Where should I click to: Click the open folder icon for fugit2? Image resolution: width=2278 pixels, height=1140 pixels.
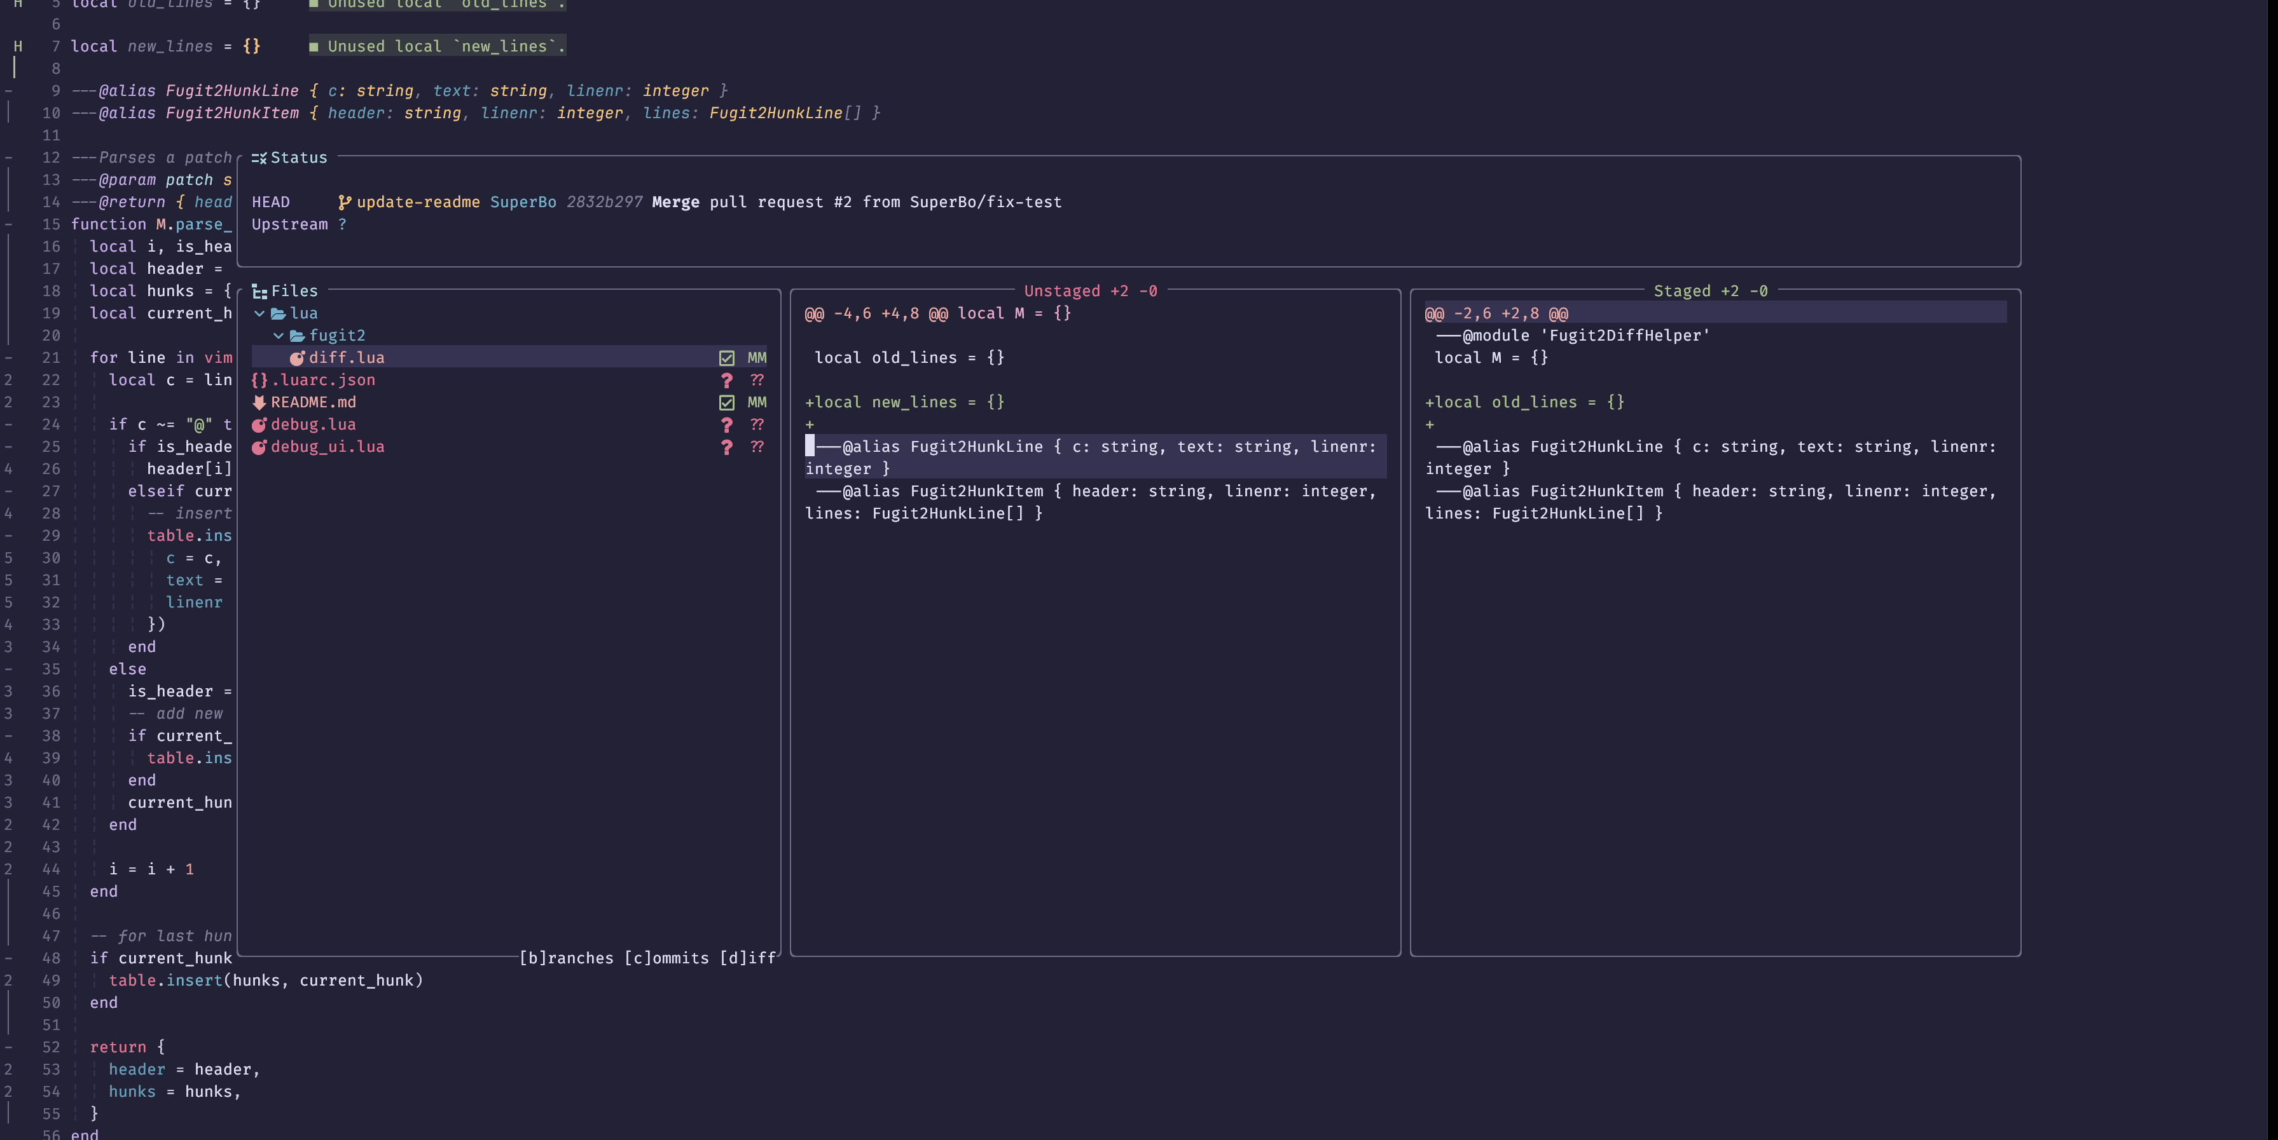point(297,336)
